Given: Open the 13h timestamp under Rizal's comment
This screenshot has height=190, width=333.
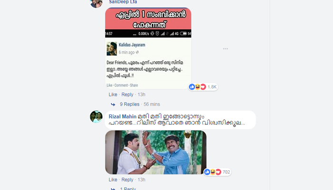Looking at the screenshot, I should (x=141, y=180).
